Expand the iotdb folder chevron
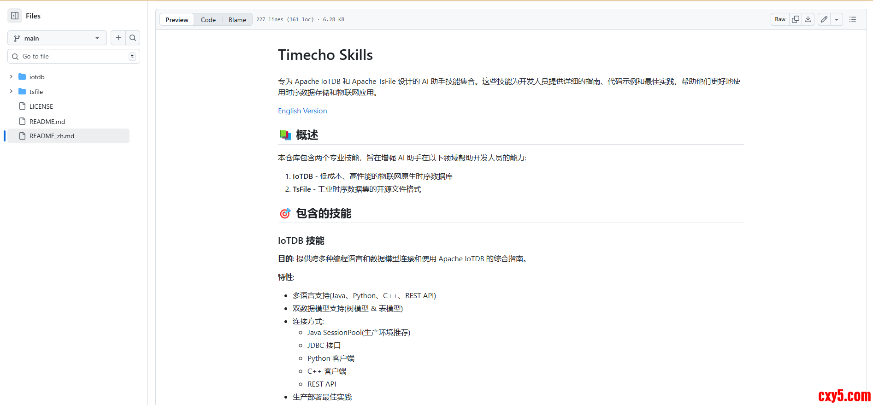Viewport: 873px width, 405px height. [11, 76]
